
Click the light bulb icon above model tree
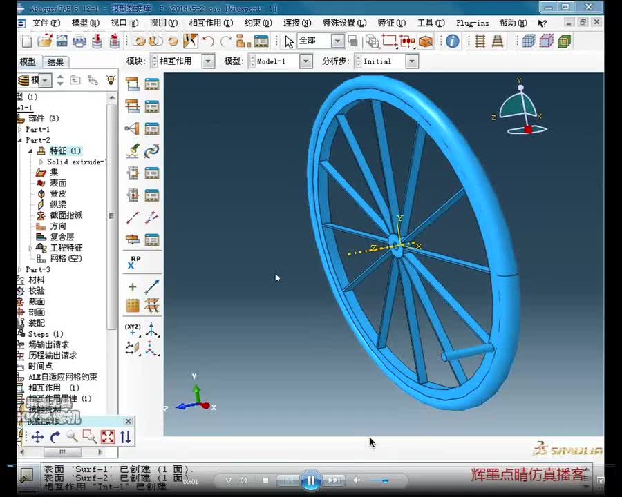(111, 80)
